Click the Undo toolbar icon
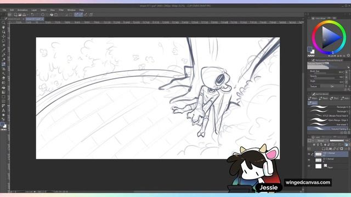351x197 pixels. click(32, 15)
